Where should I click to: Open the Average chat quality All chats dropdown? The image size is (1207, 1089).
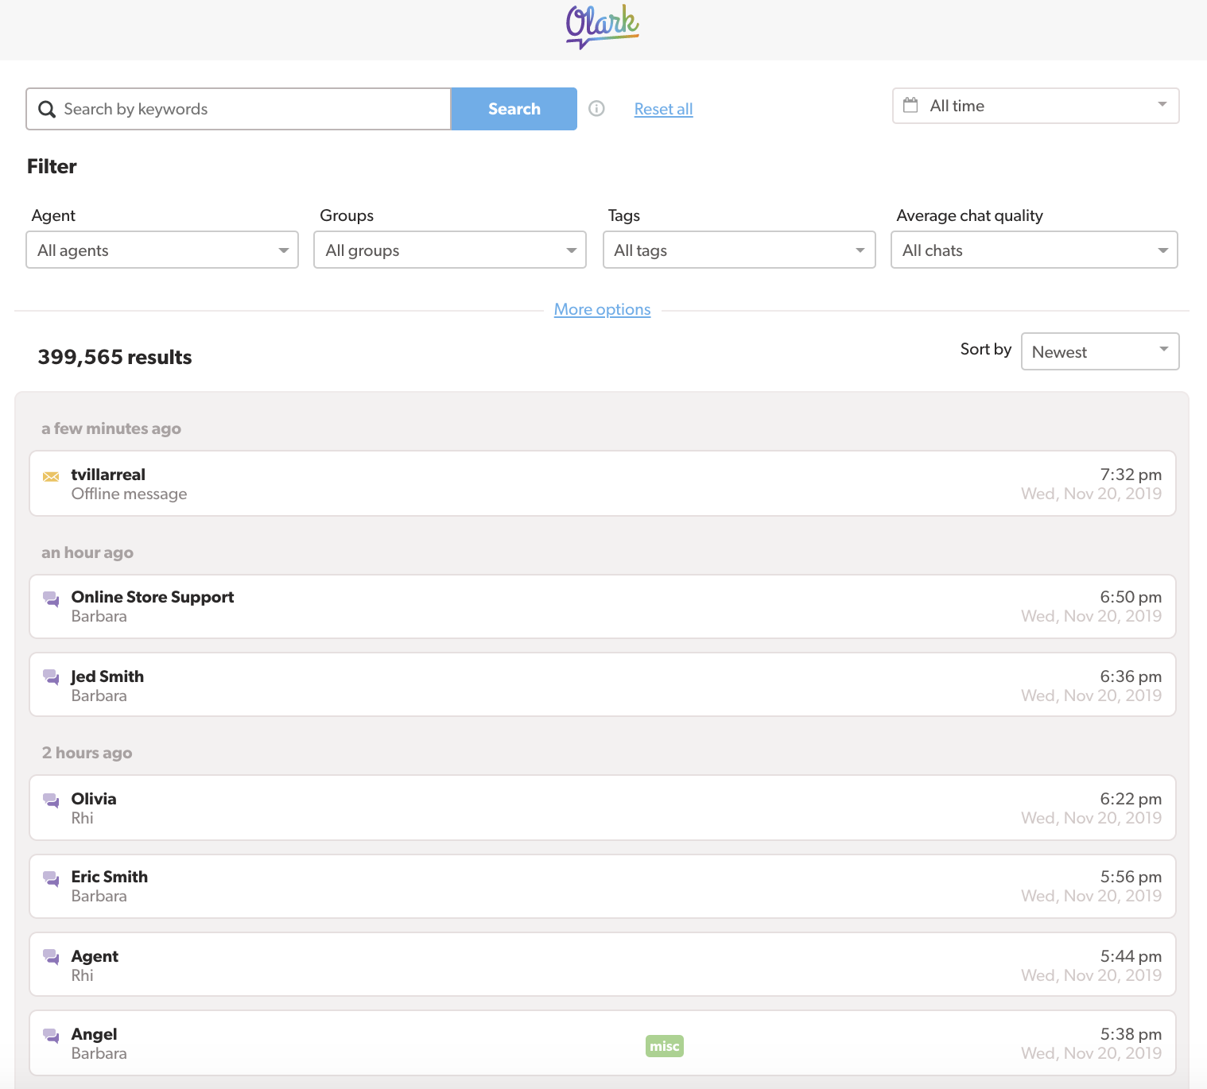[1034, 250]
